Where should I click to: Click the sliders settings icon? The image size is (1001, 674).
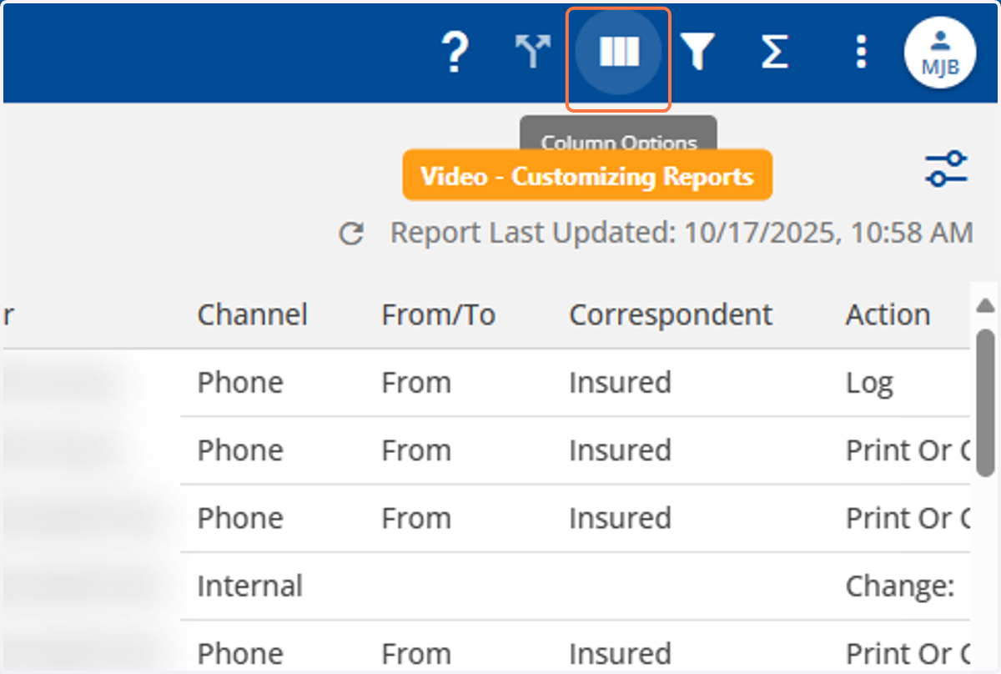click(947, 169)
